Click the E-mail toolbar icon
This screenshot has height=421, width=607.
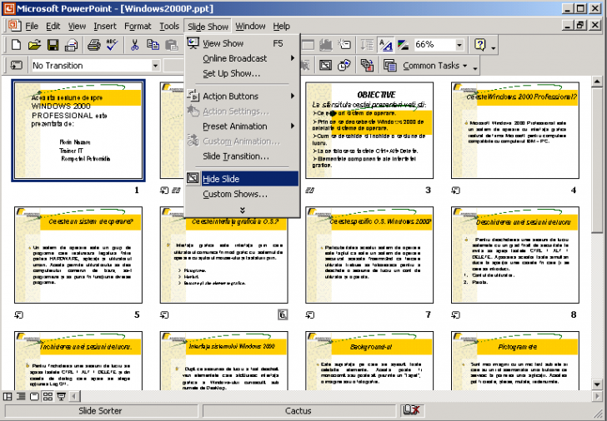pyautogui.click(x=71, y=45)
